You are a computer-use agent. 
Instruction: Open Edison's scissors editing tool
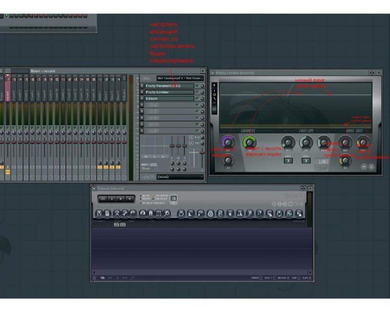pyautogui.click(x=117, y=214)
